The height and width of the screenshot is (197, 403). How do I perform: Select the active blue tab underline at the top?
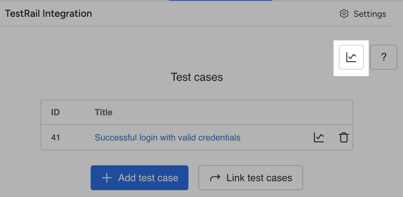pyautogui.click(x=220, y=0)
